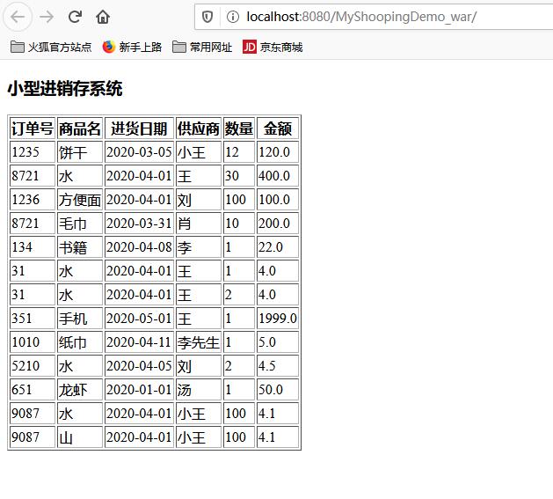Select date cell 2020-01-01

point(139,389)
